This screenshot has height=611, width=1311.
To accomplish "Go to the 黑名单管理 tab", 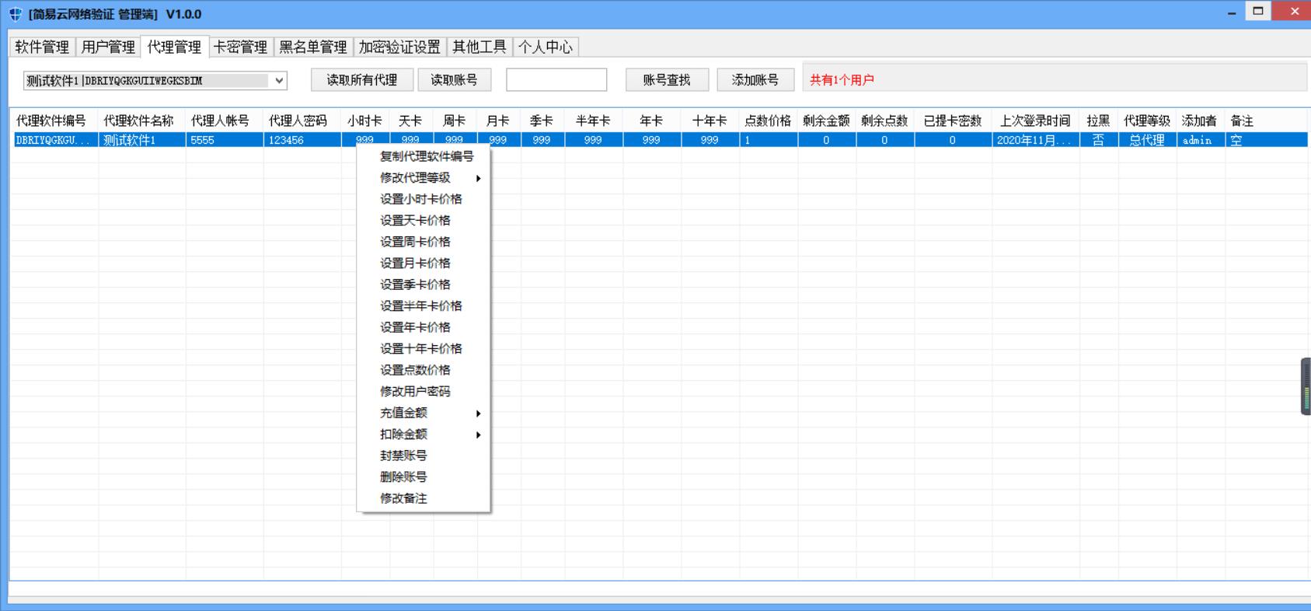I will pyautogui.click(x=312, y=47).
